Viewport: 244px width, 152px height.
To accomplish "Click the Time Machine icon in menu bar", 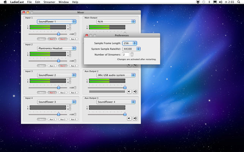I will pyautogui.click(x=203, y=2).
